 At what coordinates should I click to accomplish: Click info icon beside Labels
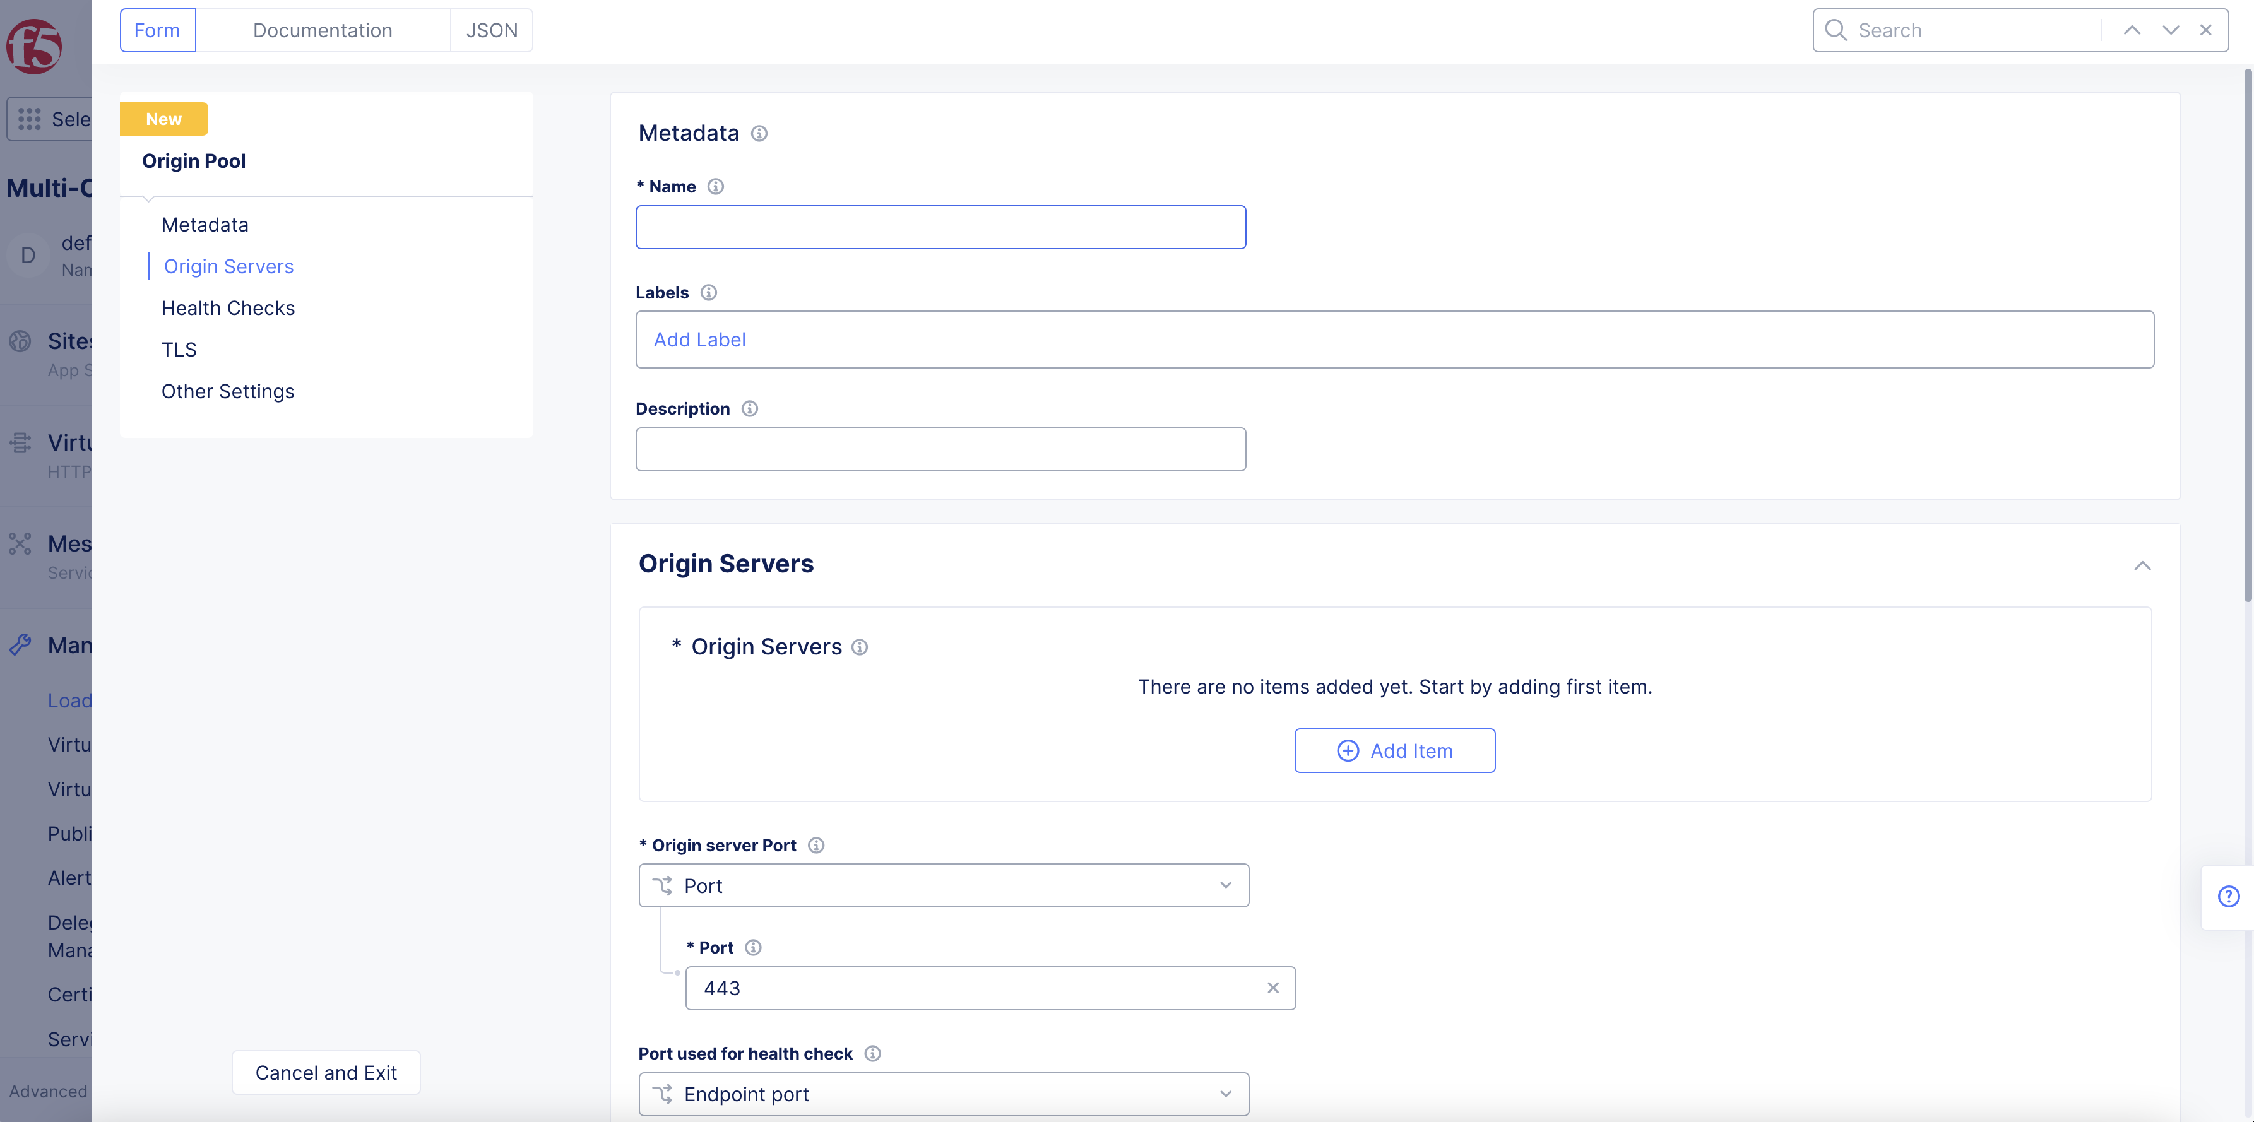pyautogui.click(x=709, y=293)
